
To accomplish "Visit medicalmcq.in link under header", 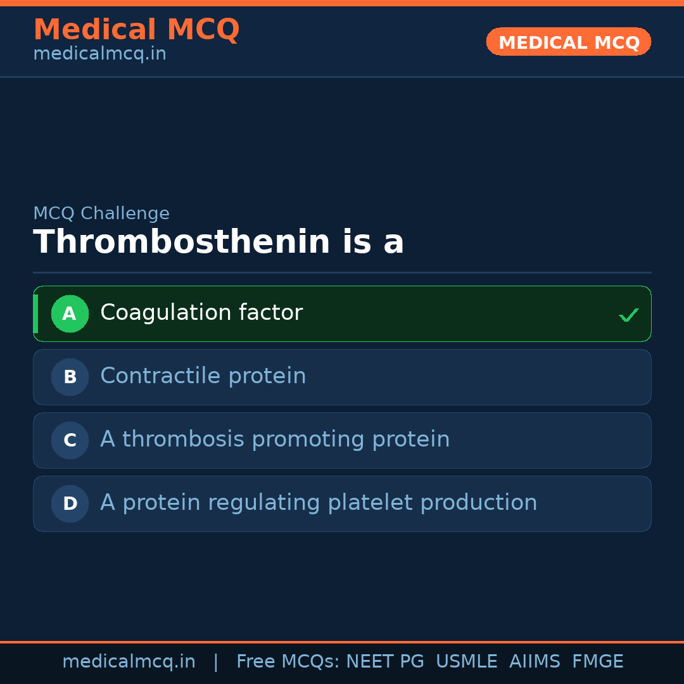I will (99, 54).
